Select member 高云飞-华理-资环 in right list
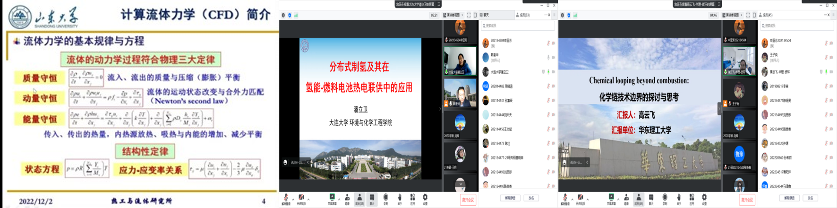 coord(796,72)
